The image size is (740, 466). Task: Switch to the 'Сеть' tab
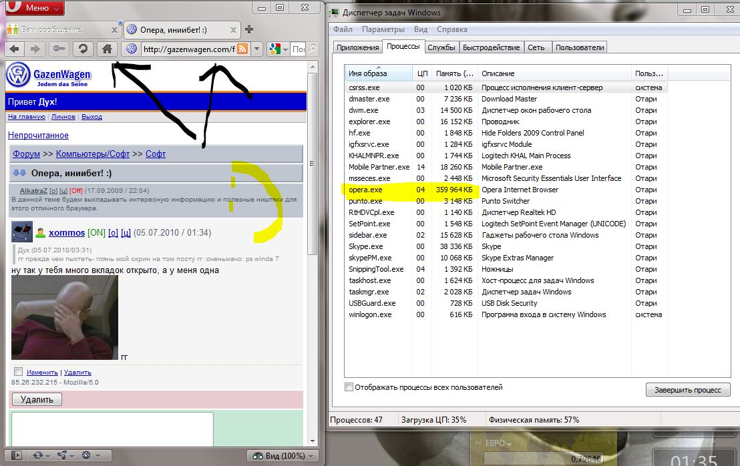point(536,47)
